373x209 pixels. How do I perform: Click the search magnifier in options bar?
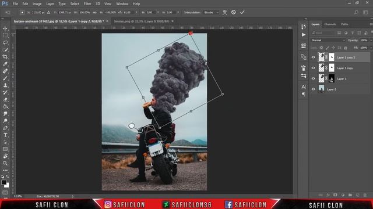(356, 12)
